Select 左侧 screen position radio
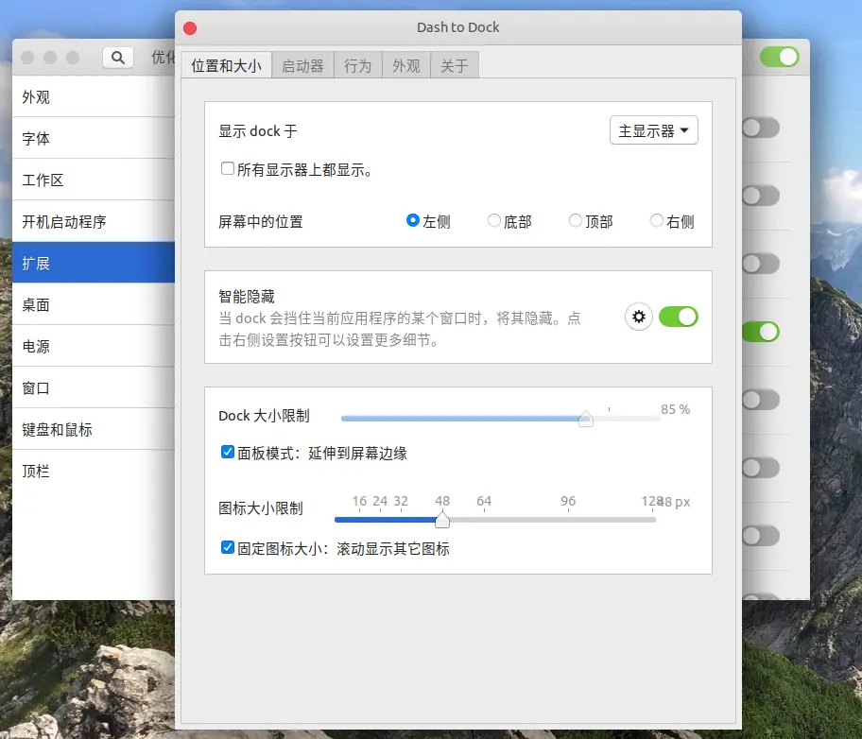The height and width of the screenshot is (739, 862). [x=412, y=220]
